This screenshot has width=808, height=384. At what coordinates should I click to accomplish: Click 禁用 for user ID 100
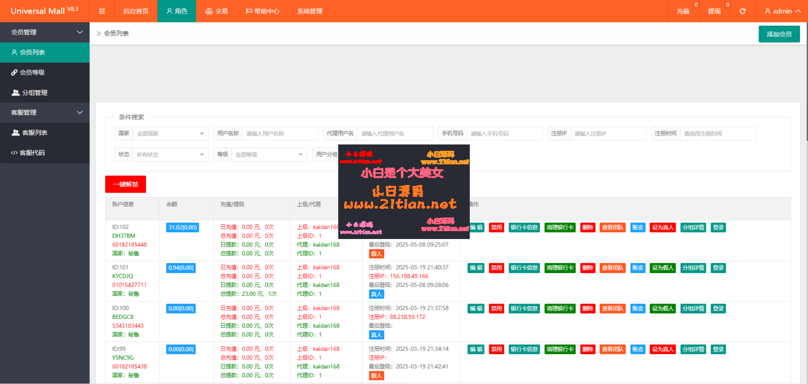(x=496, y=308)
